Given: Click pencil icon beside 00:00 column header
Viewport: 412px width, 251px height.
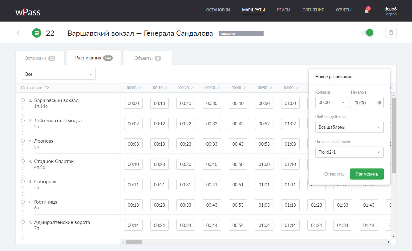Looking at the screenshot, I should [x=140, y=88].
